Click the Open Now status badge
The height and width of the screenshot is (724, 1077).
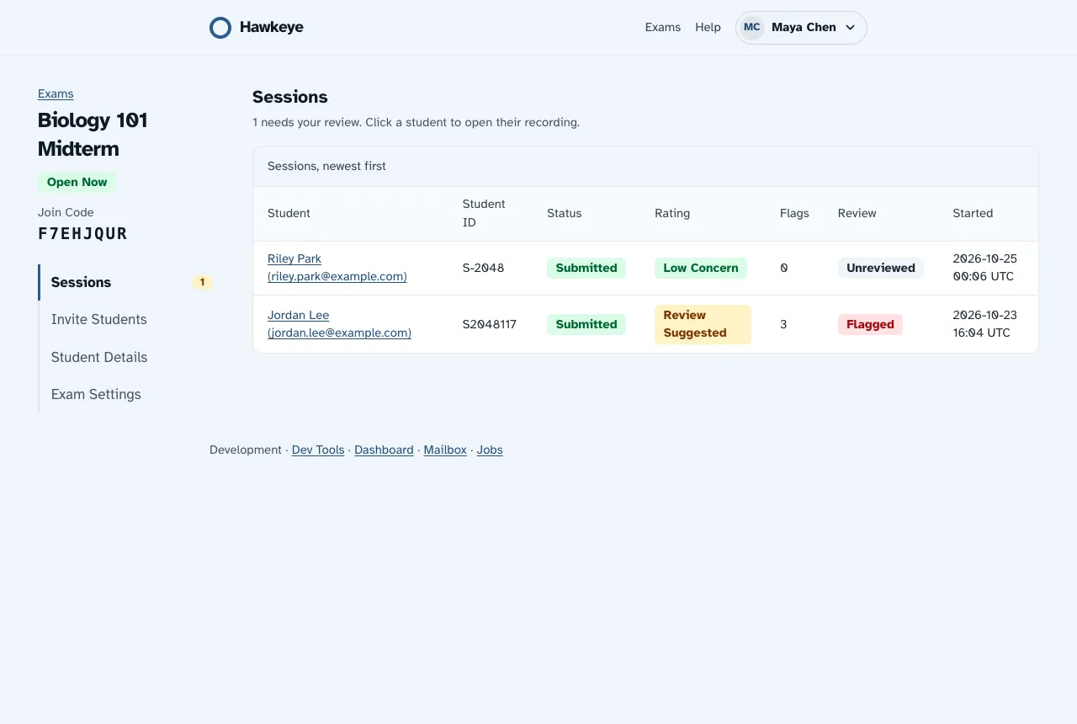pos(77,182)
